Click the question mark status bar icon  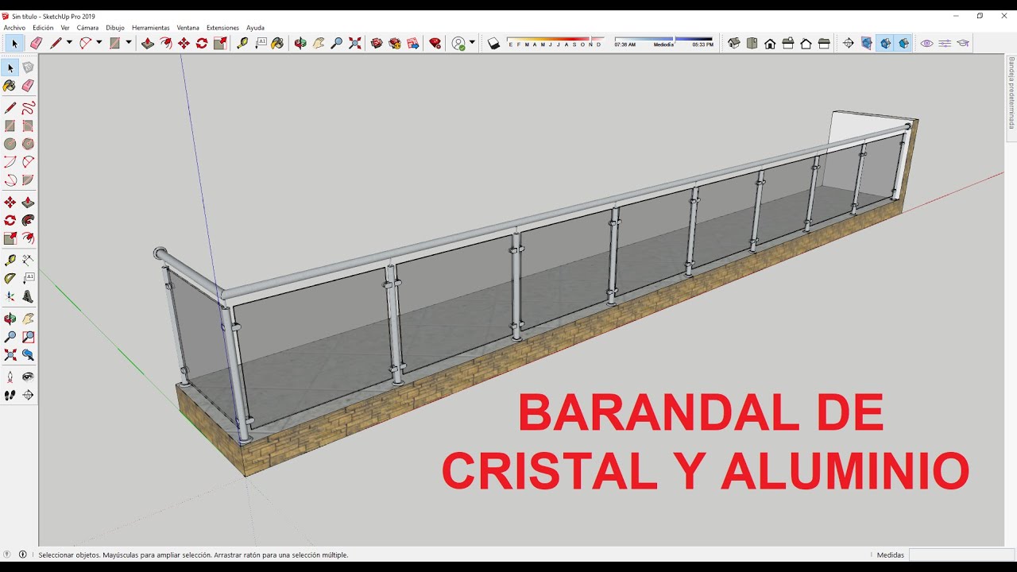point(7,555)
